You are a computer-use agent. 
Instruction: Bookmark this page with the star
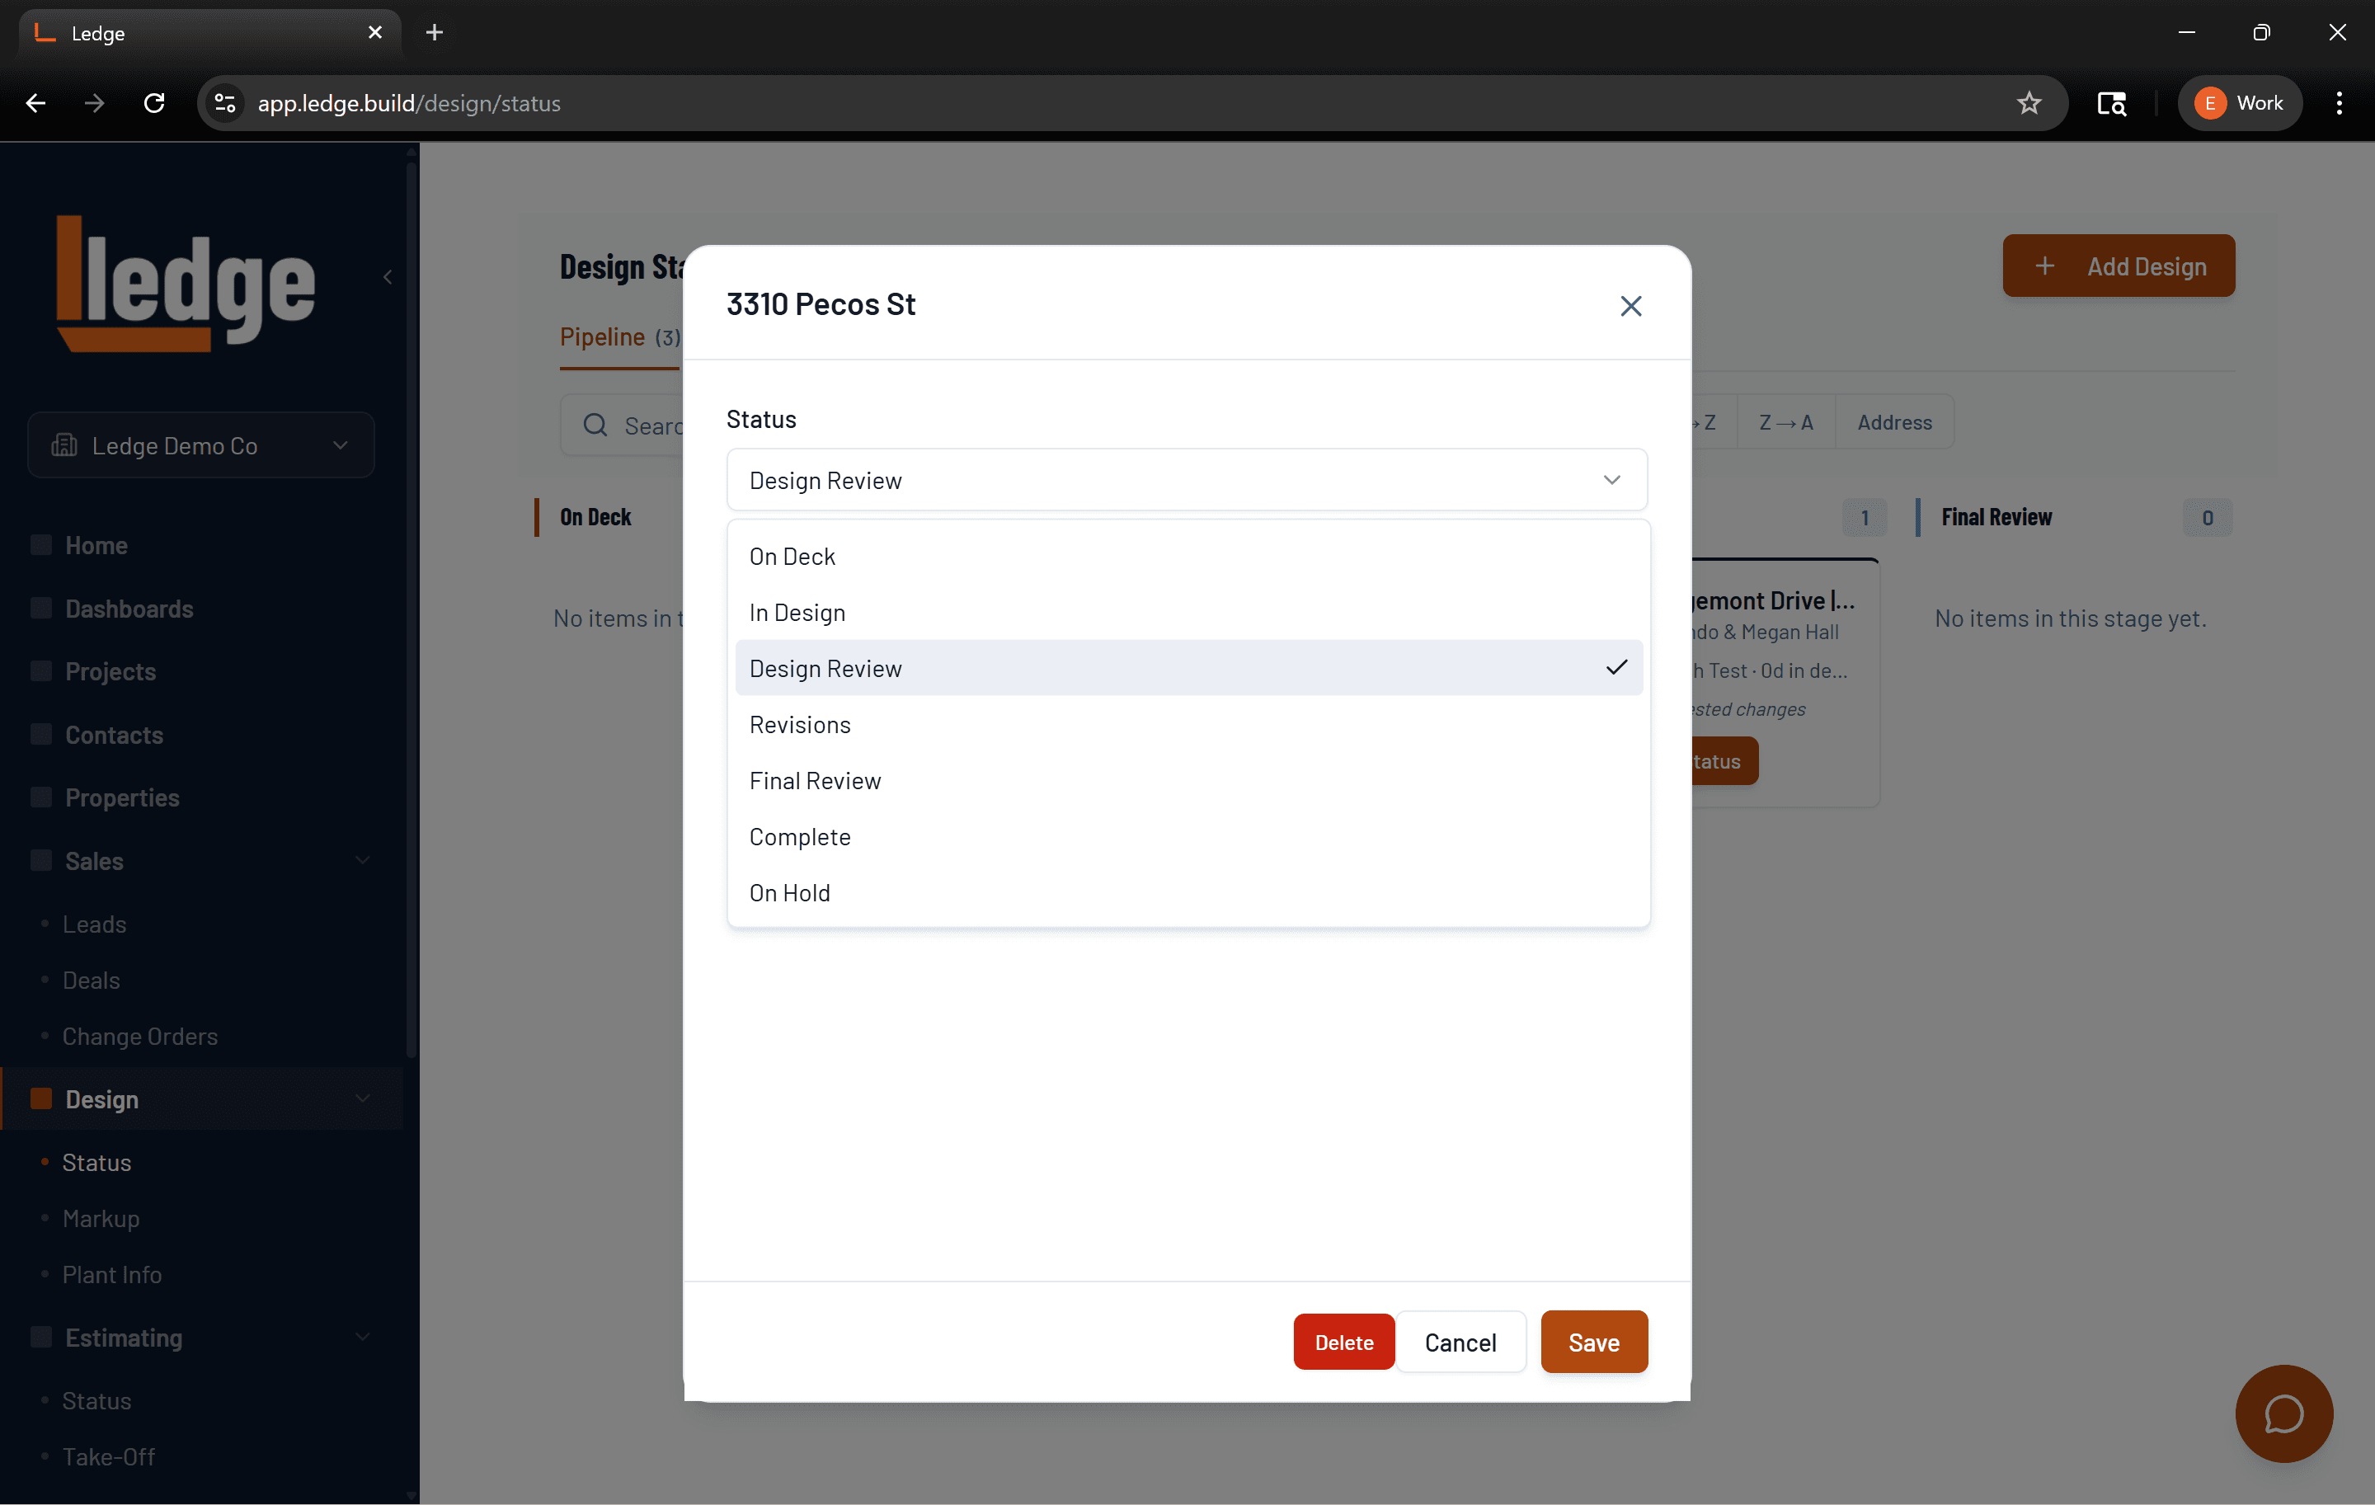coord(2028,102)
